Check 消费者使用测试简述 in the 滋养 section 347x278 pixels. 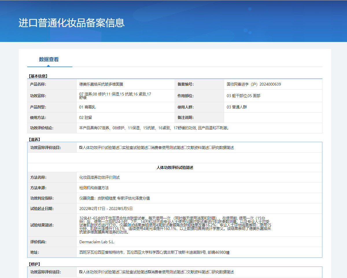149,148
